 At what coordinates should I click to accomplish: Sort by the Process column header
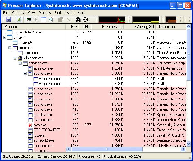pos(33,27)
